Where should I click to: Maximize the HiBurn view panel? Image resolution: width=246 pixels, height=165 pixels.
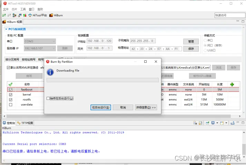click(243, 21)
